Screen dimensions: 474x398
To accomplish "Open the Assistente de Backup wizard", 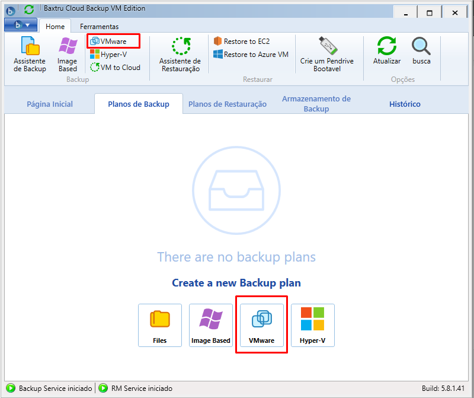I will 30,54.
